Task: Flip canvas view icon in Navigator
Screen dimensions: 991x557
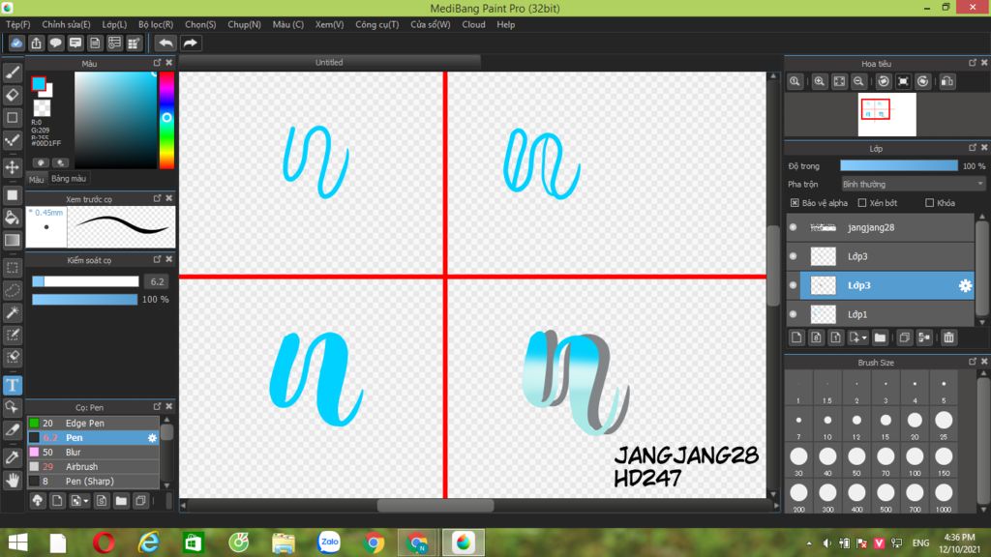Action: click(946, 81)
